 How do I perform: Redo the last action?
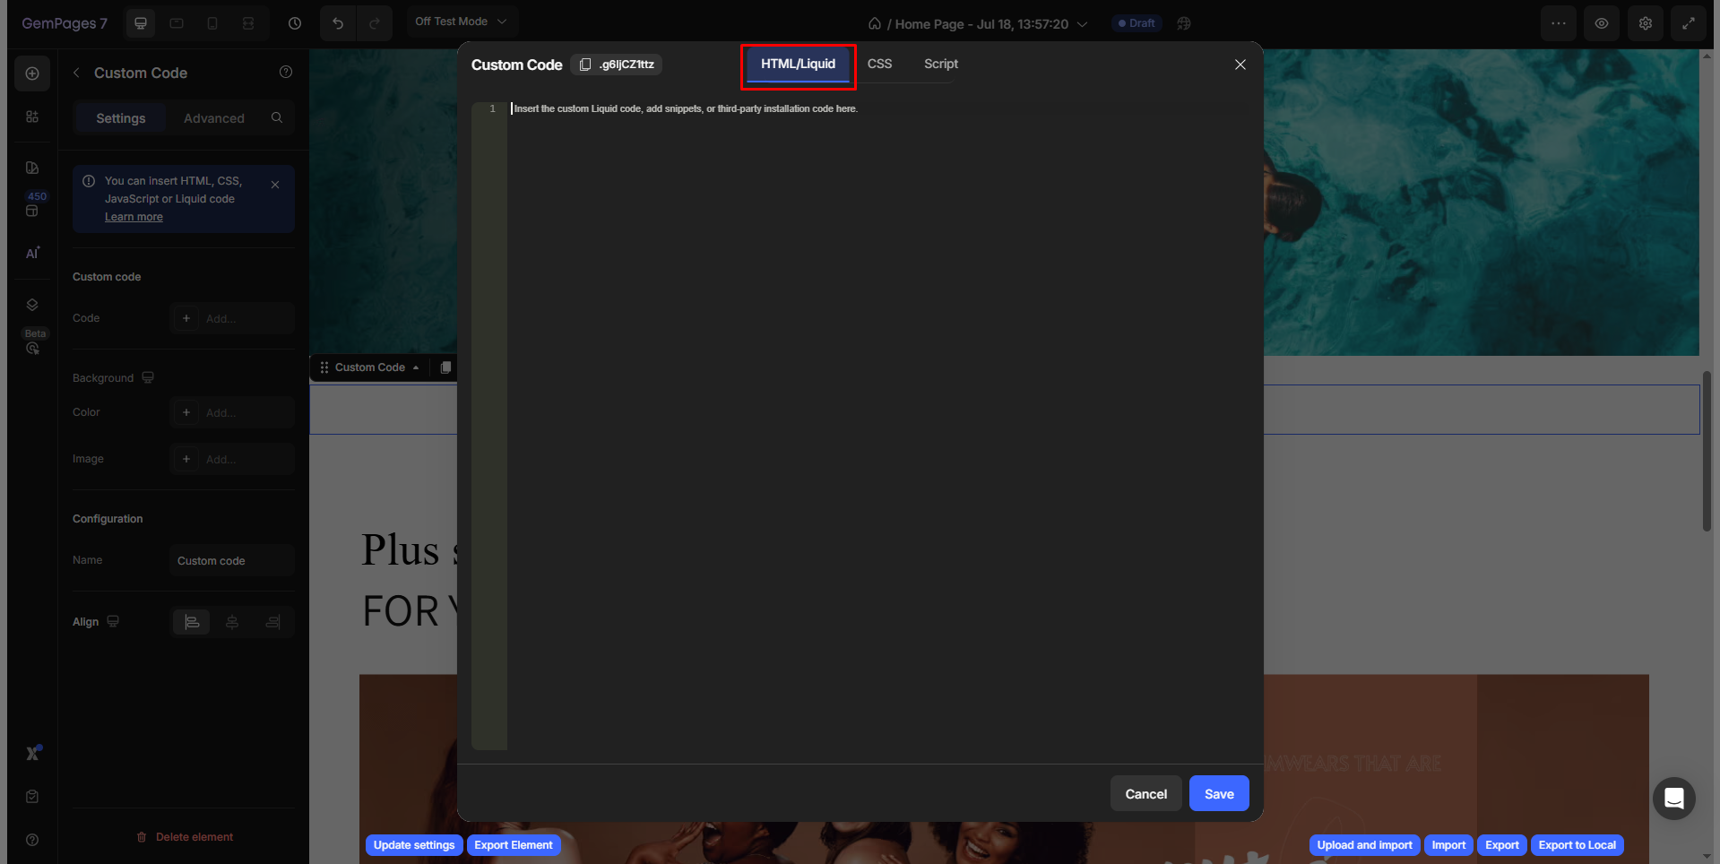coord(375,23)
